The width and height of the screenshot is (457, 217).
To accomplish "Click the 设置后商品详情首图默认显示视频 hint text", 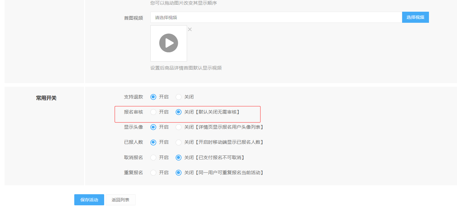I will click(x=186, y=68).
